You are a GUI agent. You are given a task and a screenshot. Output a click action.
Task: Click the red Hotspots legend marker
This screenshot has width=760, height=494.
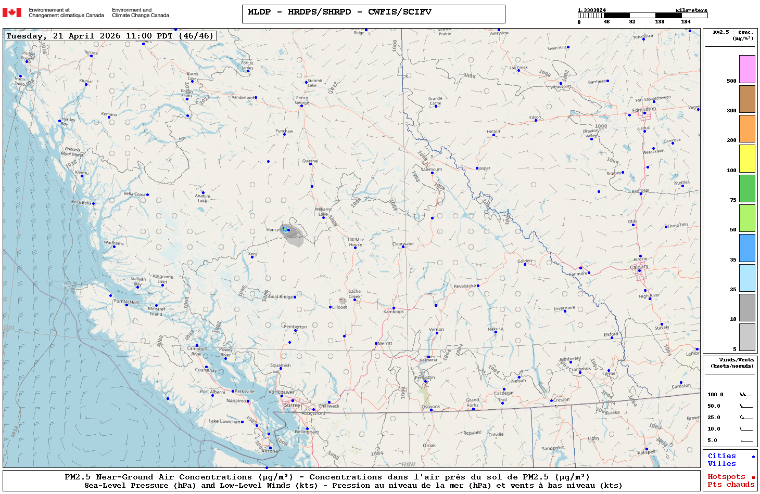click(753, 477)
